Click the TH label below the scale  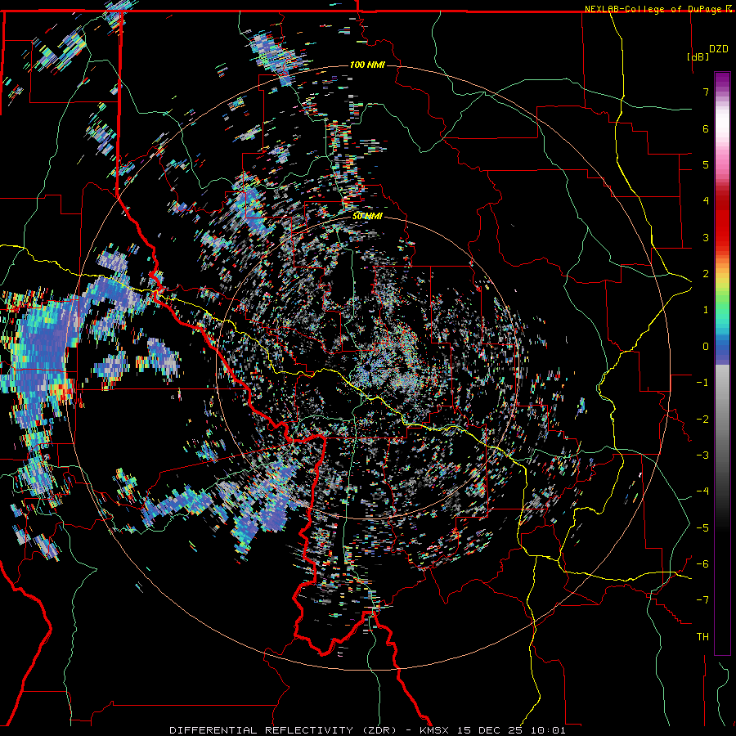point(702,637)
